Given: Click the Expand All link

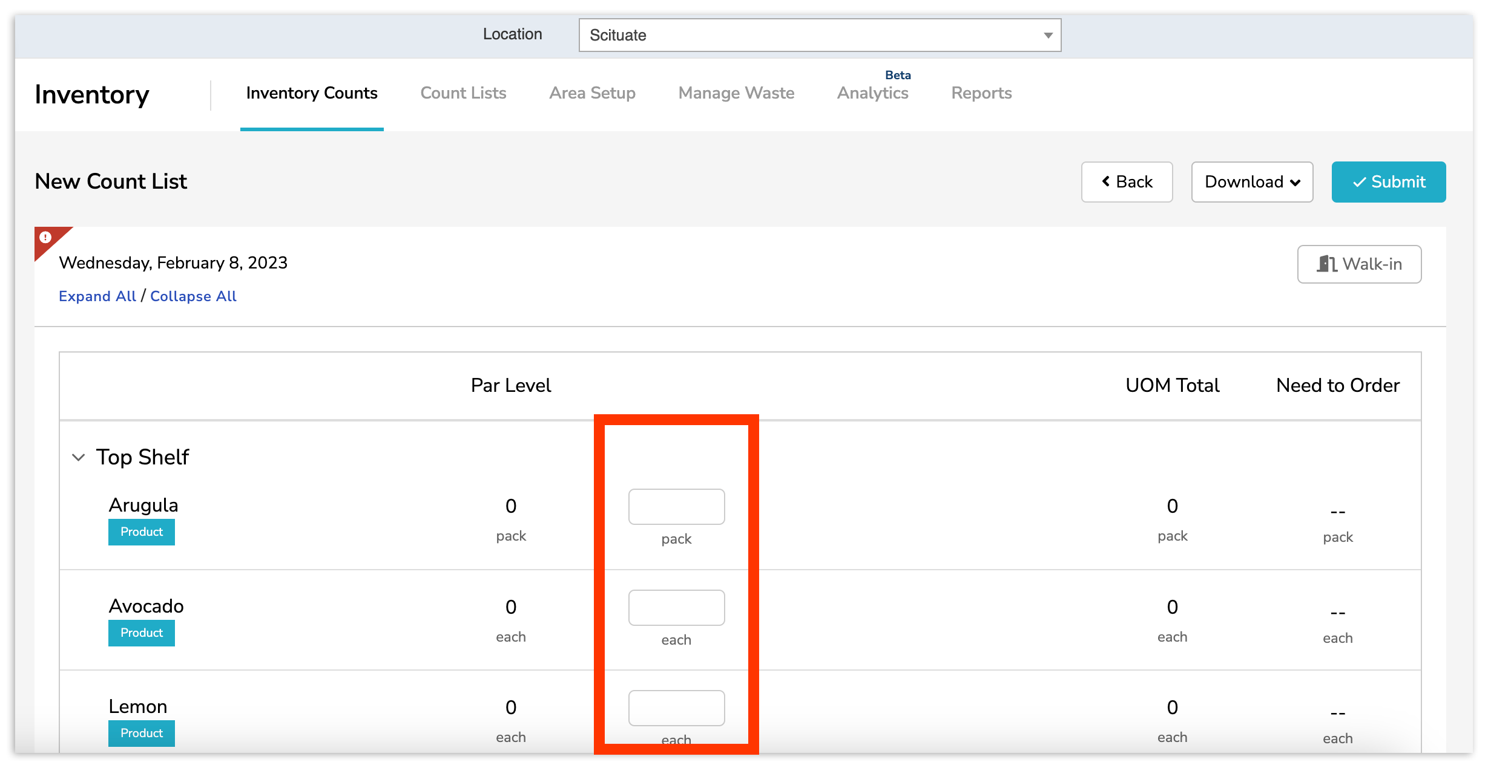Looking at the screenshot, I should pos(96,296).
